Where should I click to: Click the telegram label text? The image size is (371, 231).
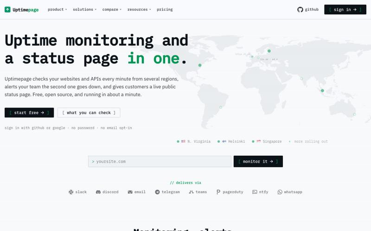tap(171, 192)
